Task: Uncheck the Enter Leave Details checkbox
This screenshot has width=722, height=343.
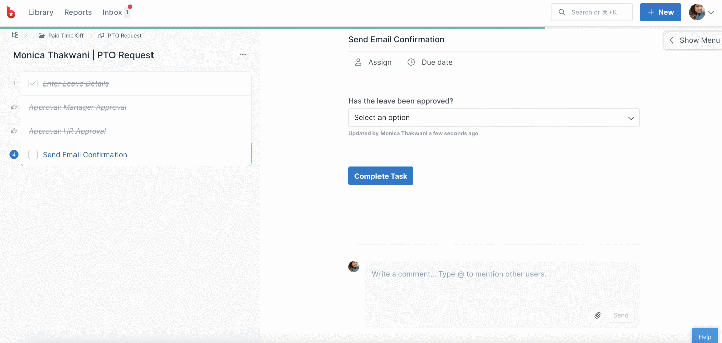Action: click(x=33, y=83)
